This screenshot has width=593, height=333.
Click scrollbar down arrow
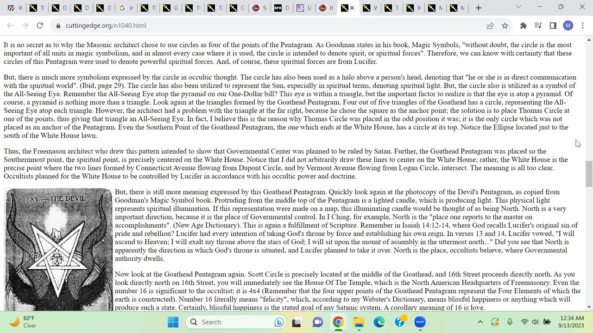pyautogui.click(x=589, y=307)
